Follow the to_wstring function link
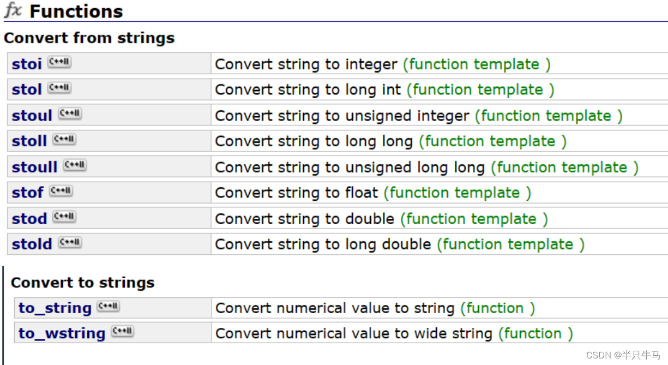This screenshot has height=365, width=668. click(62, 333)
